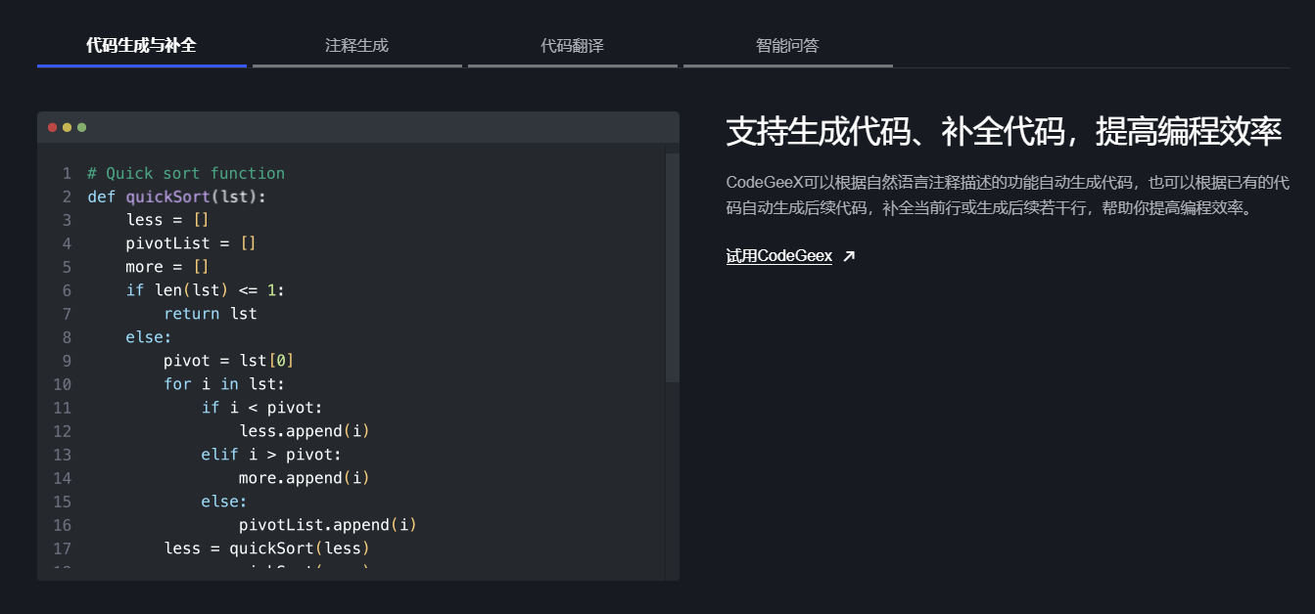The image size is (1315, 614).
Task: Go to the 智能问答 tab
Action: [787, 45]
